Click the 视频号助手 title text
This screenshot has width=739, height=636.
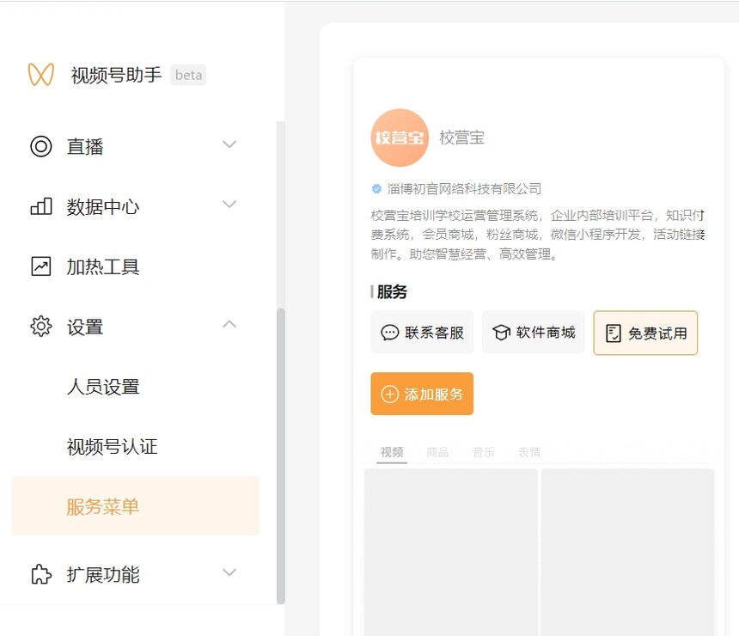point(116,75)
